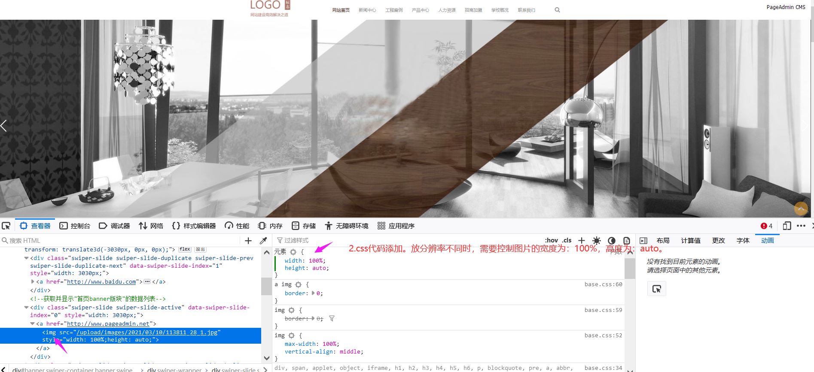Image resolution: width=814 pixels, height=372 pixels.
Task: Open the 无障碍环境 accessibility tab
Action: [347, 226]
